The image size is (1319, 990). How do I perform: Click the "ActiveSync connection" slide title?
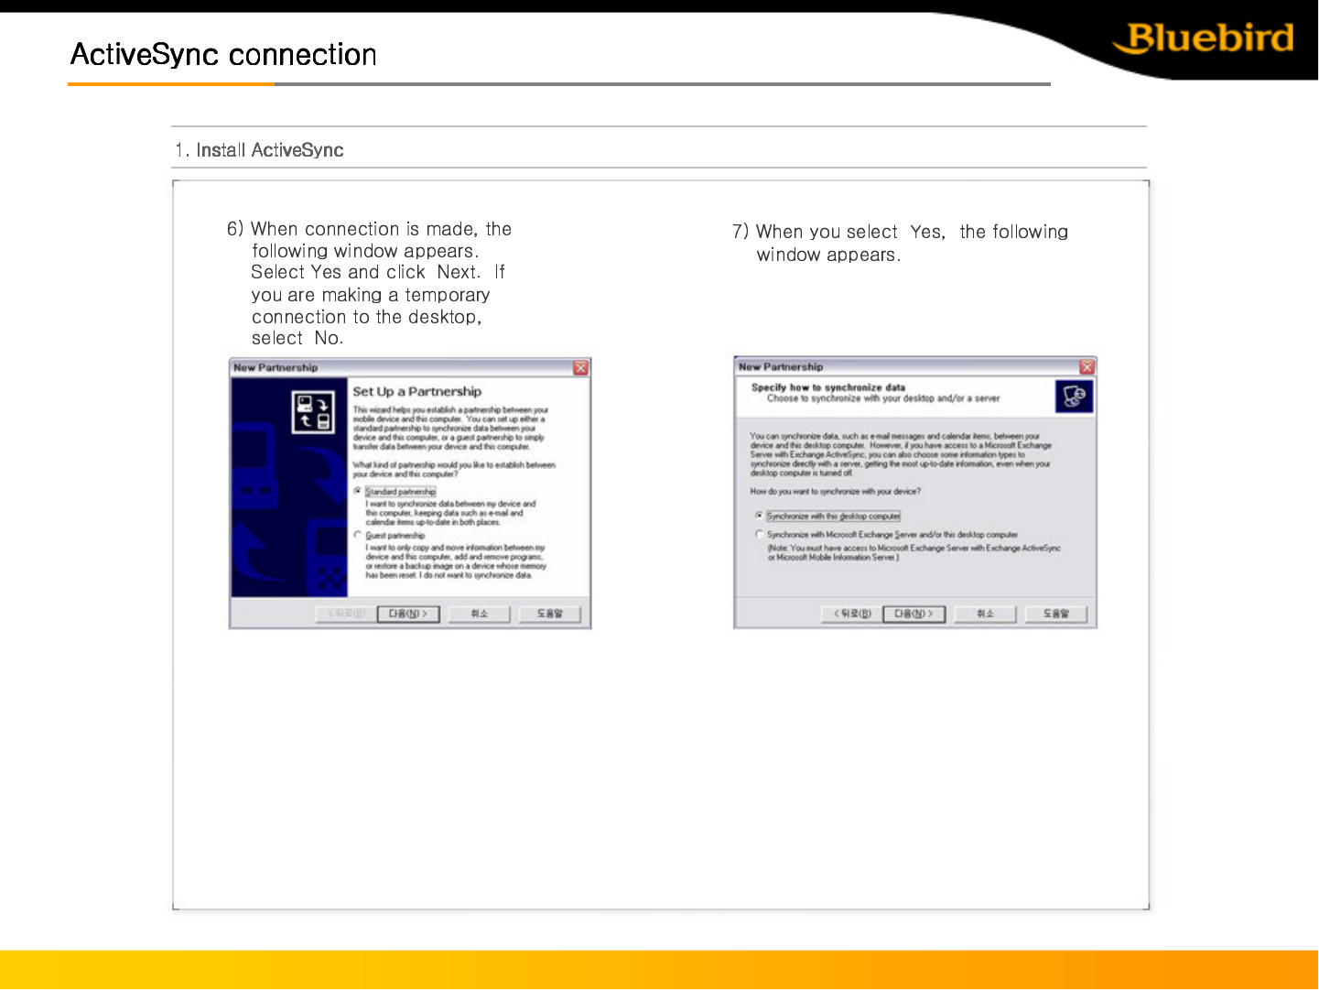pyautogui.click(x=223, y=55)
